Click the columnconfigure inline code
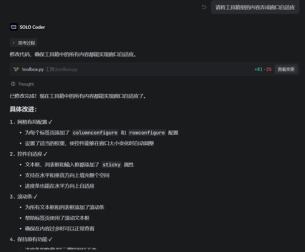Screen dimensions: 305x252 pos(95,133)
